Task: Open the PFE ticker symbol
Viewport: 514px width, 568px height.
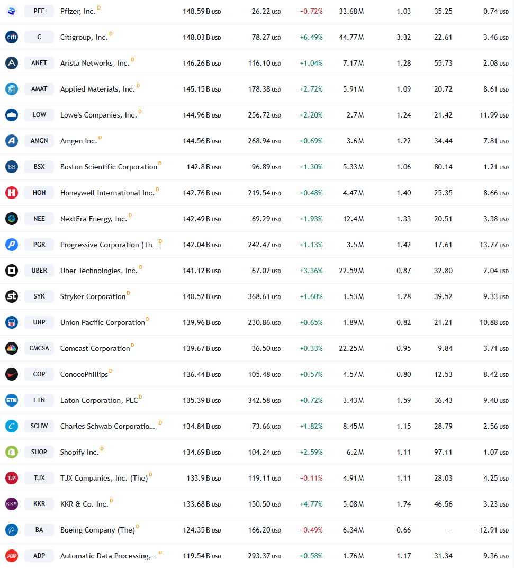Action: (x=39, y=11)
